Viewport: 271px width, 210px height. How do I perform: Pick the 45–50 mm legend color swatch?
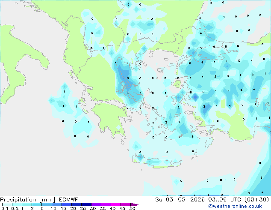point(126,204)
